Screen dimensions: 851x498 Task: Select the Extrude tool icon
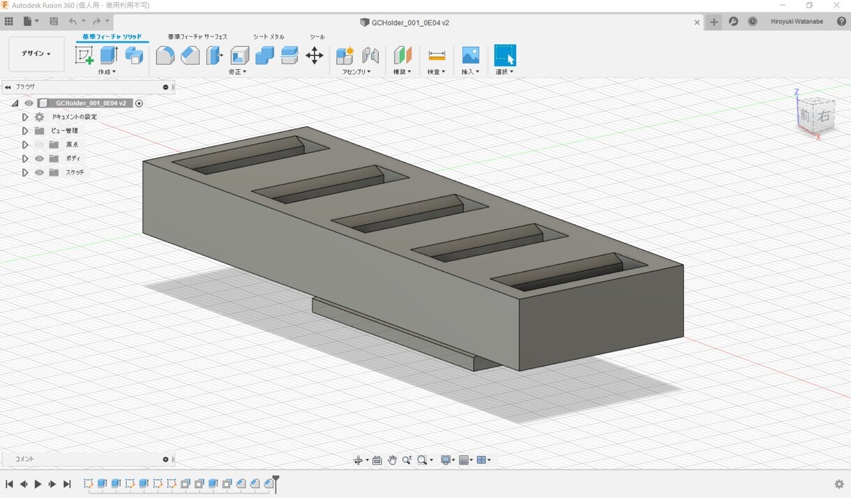click(x=109, y=55)
